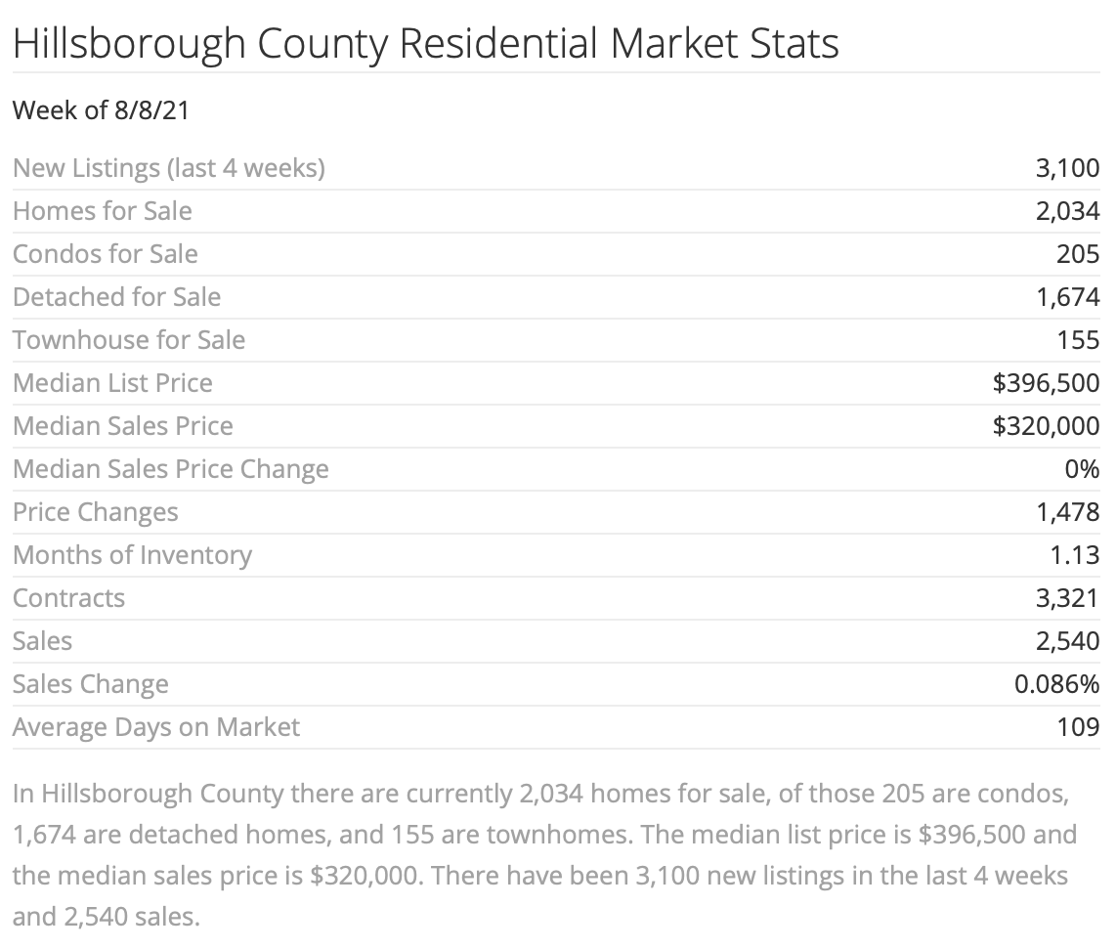
Task: Select the Week of 8/8/21 text
Action: 101,111
